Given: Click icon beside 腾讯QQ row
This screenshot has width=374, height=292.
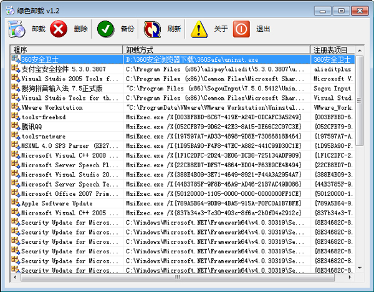Looking at the screenshot, I should click(x=16, y=126).
